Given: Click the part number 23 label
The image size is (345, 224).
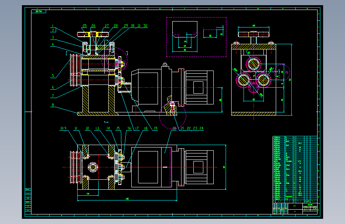Looking at the screenshot, I should coord(195,128).
